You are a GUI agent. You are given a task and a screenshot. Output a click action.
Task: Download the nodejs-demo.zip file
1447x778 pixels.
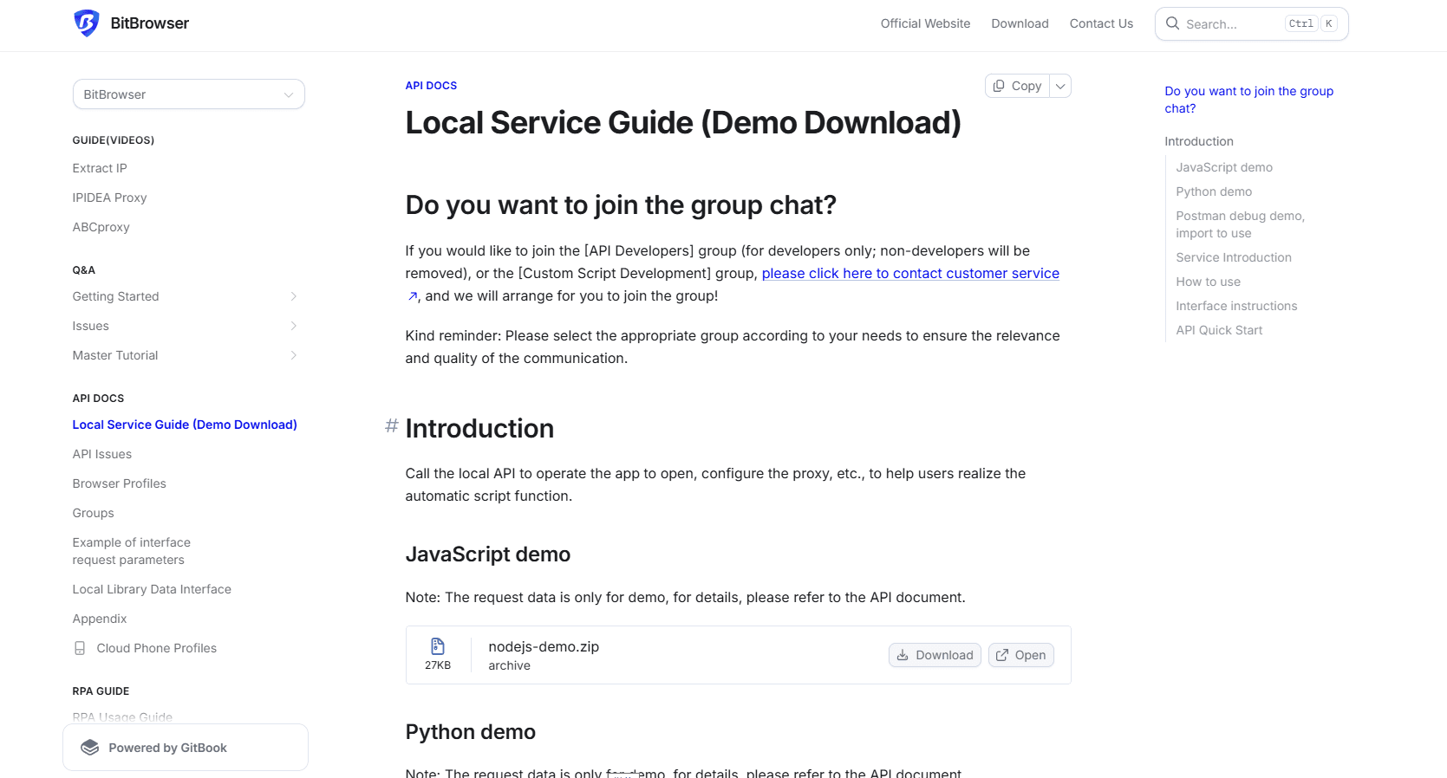[x=935, y=655]
